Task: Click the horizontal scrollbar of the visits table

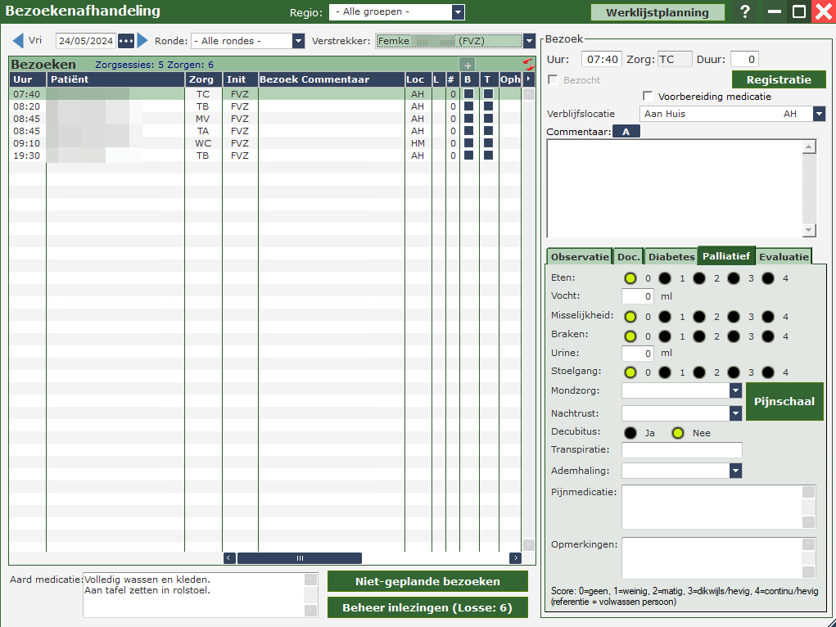Action: [x=300, y=558]
